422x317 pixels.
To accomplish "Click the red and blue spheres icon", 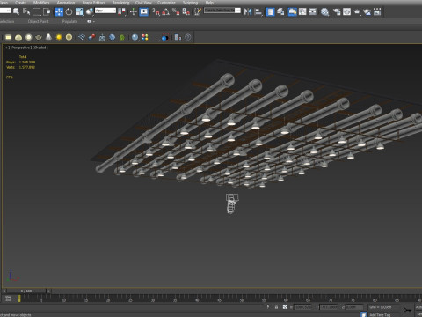I will coord(91,37).
